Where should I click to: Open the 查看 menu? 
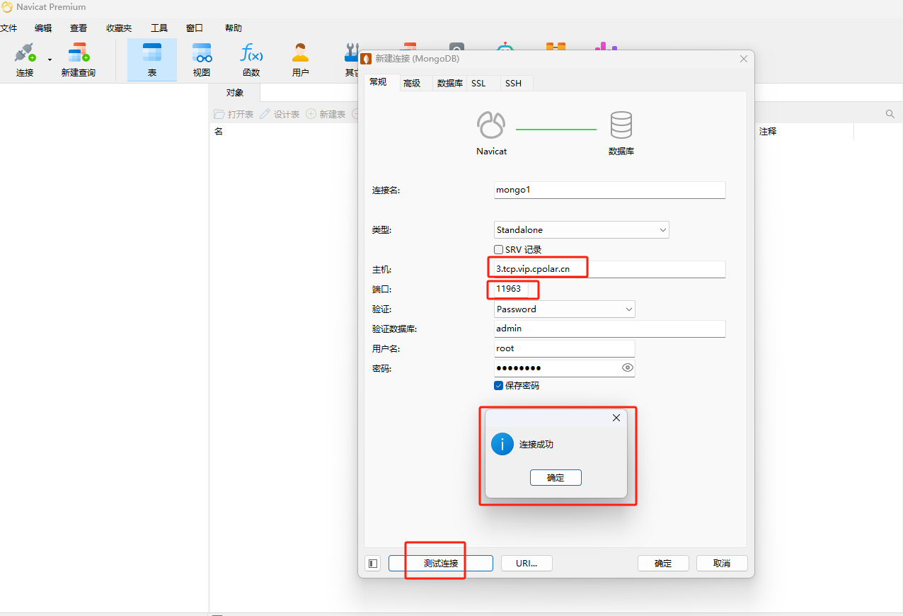pos(79,28)
